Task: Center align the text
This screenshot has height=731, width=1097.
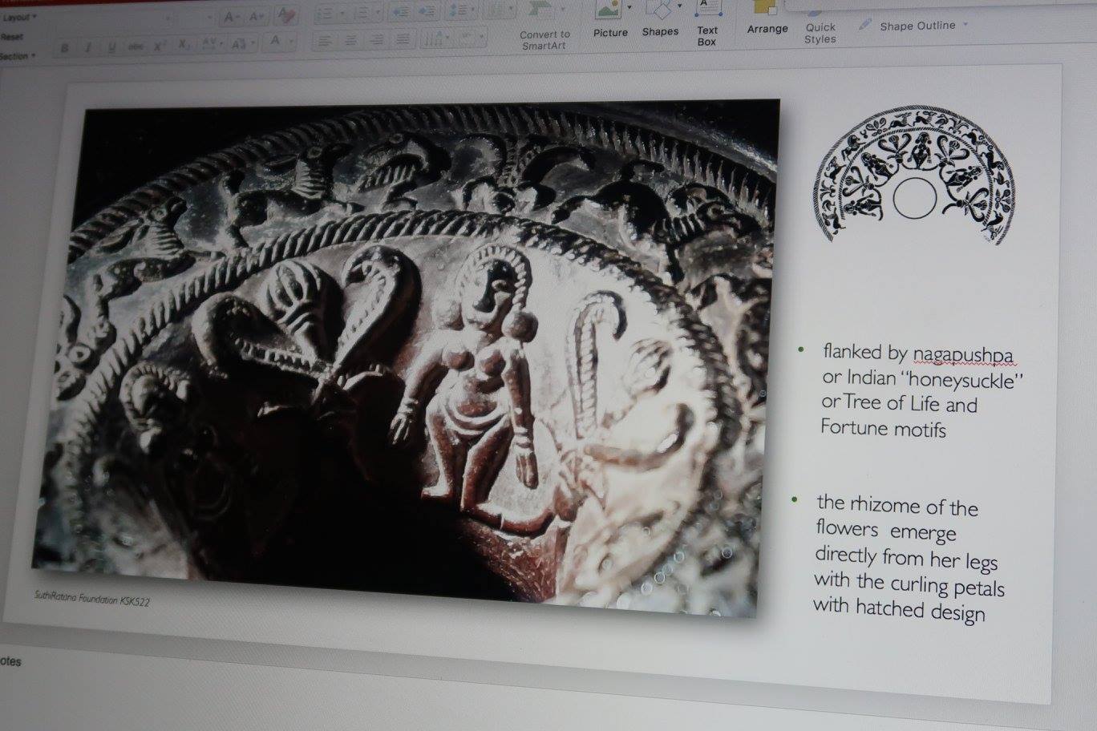Action: click(350, 40)
